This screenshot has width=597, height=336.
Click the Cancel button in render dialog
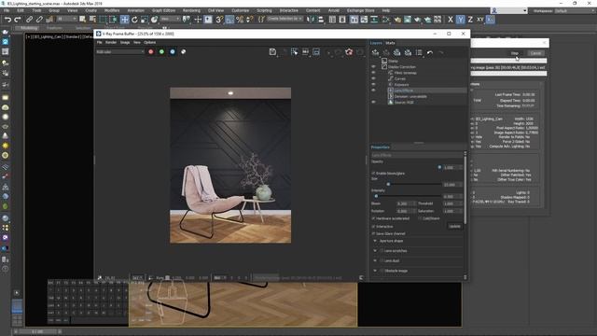tap(535, 53)
